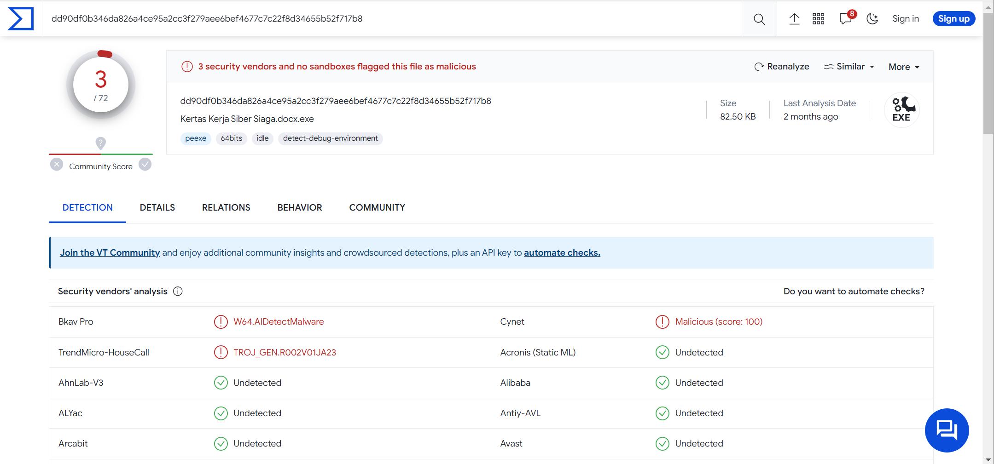The height and width of the screenshot is (464, 994).
Task: Vote malicious with Community Score X icon
Action: coord(57,164)
